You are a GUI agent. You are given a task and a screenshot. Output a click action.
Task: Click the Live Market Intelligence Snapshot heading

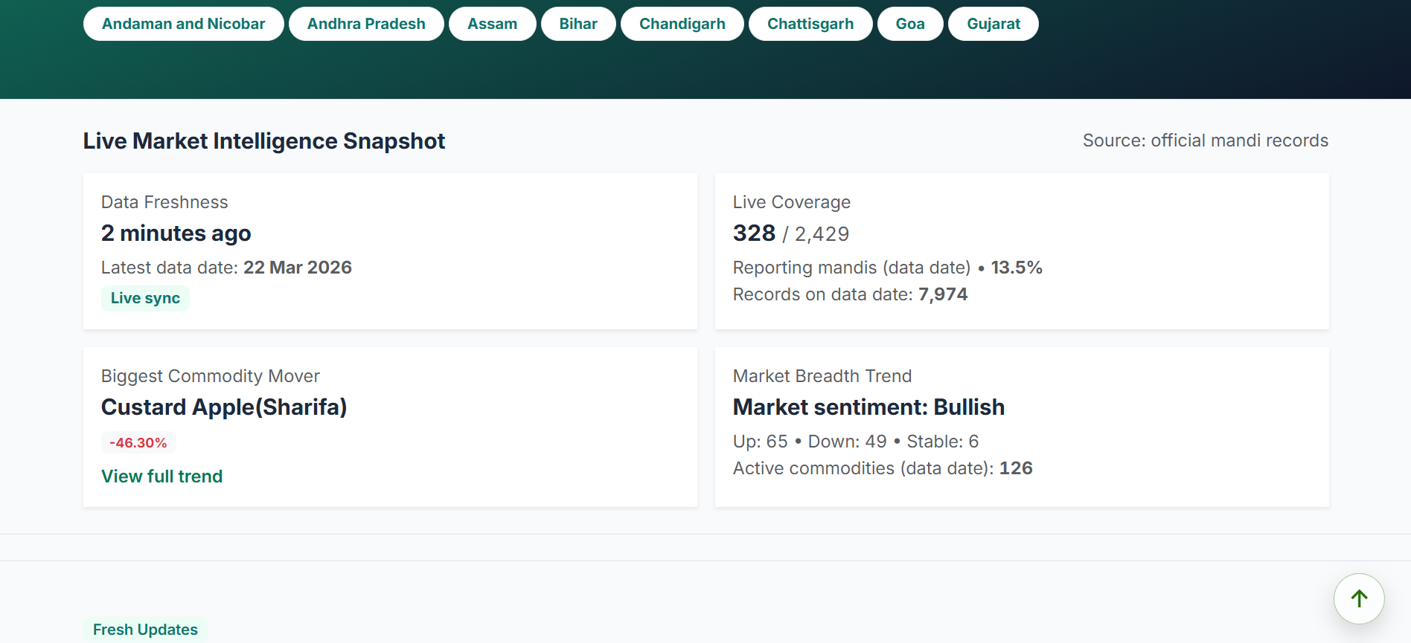tap(264, 141)
